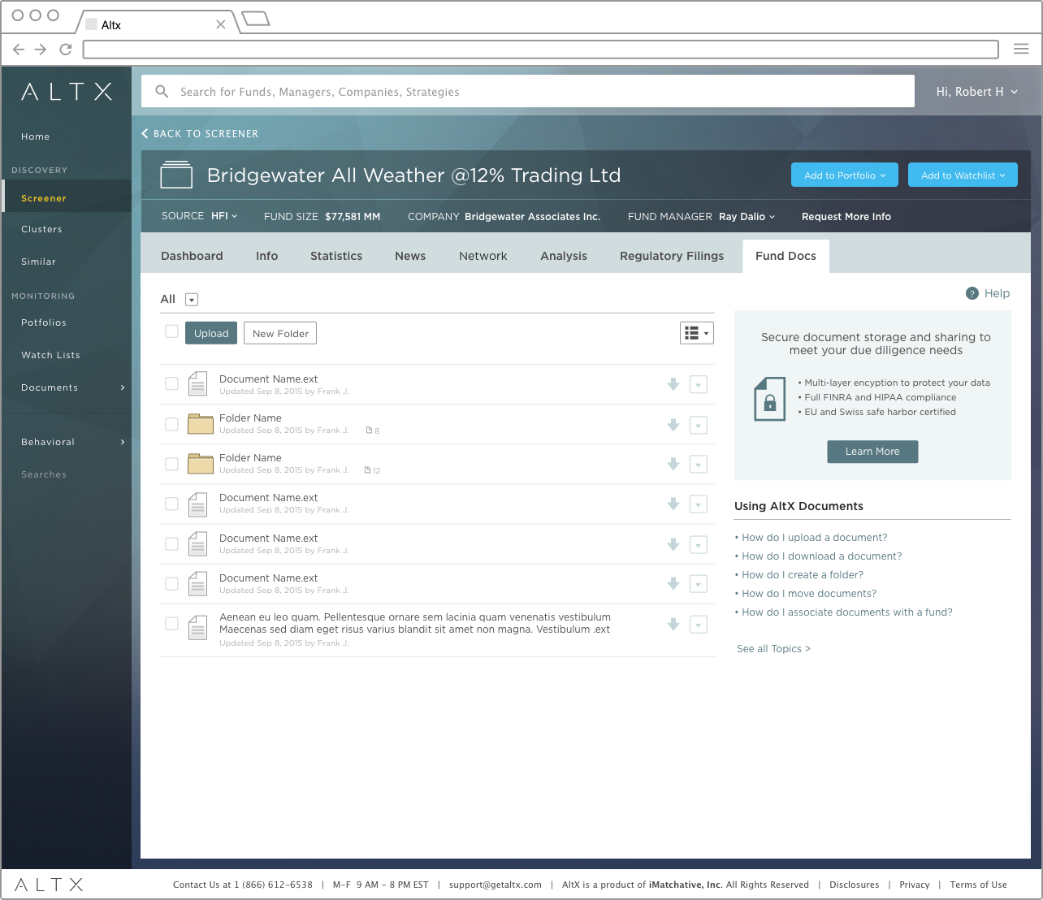Expand the Add to Portfolio dropdown

(845, 175)
